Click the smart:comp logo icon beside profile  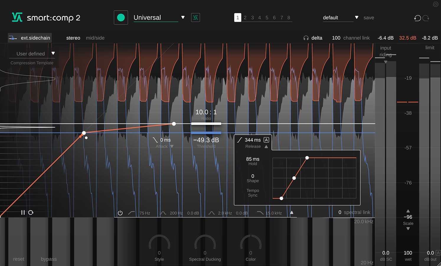pyautogui.click(x=195, y=18)
